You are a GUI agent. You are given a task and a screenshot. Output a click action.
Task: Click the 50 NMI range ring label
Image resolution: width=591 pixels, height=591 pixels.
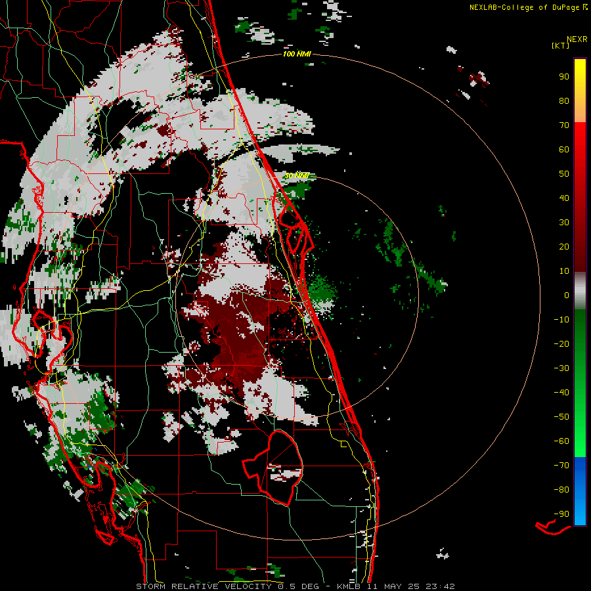coord(297,175)
